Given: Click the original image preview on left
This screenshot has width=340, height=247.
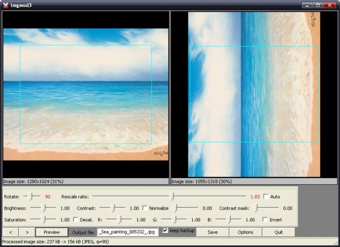Looking at the screenshot, I should (86, 94).
